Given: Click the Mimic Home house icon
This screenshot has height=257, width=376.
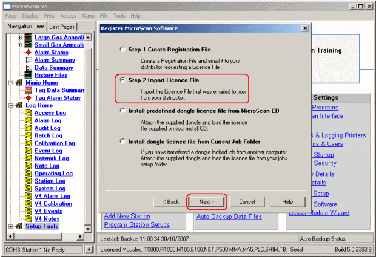Looking at the screenshot, I should click(19, 83).
